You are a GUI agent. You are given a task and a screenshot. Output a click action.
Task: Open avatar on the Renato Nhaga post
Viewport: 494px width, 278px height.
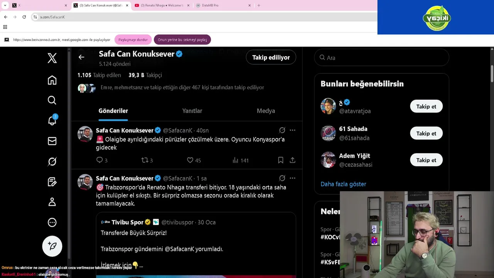coord(85,182)
